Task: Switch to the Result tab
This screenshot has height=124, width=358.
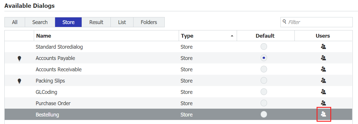Action: (x=96, y=22)
